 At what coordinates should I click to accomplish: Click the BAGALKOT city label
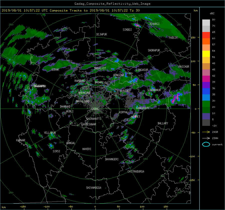[100, 68]
